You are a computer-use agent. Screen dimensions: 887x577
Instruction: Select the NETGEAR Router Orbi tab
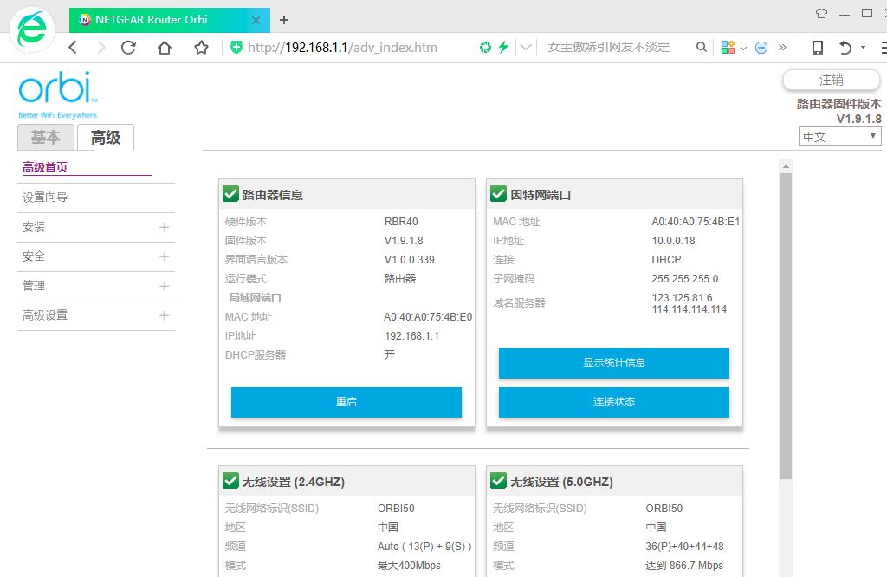tap(170, 20)
